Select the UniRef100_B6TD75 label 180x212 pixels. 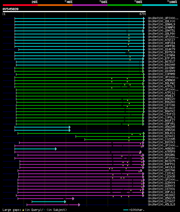[x=161, y=161]
